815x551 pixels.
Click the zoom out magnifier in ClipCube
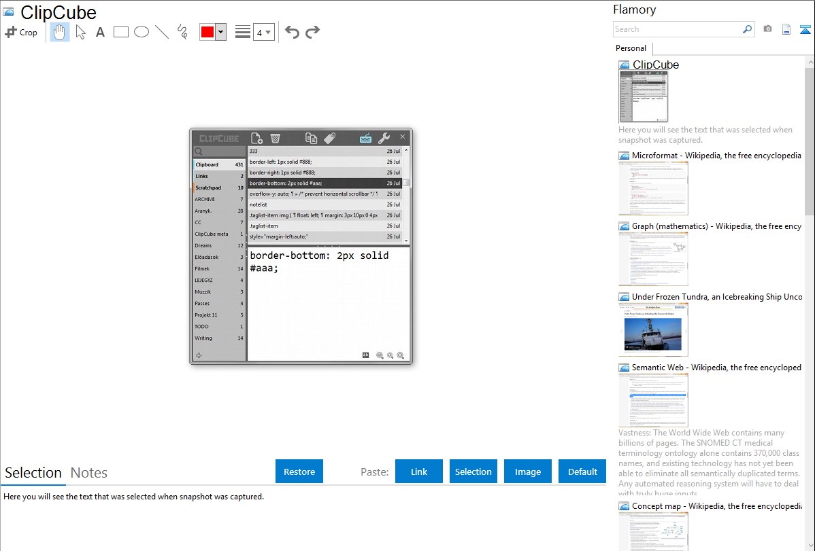click(380, 356)
